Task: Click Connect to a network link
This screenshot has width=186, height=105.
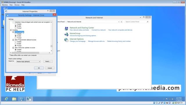Action: pyautogui.click(x=99, y=30)
